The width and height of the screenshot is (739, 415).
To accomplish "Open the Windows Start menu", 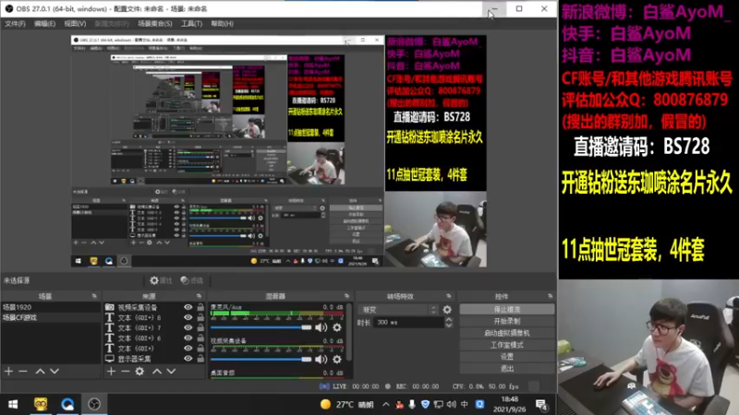I will tap(13, 404).
